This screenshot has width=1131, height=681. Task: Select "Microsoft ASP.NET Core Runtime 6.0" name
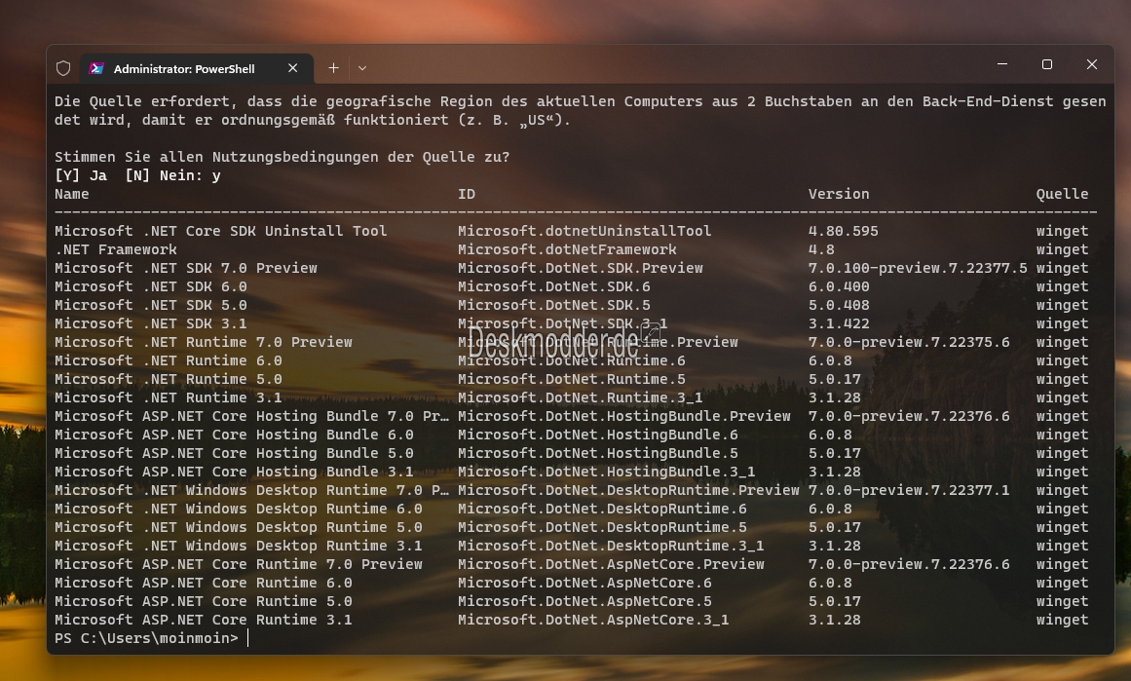204,584
